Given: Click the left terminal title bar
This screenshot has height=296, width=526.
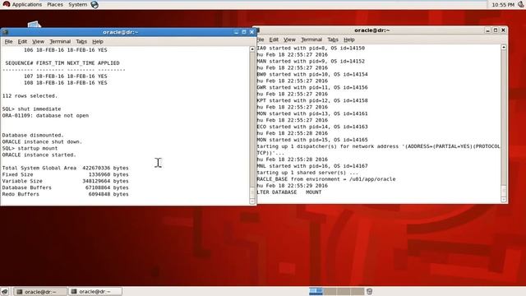Looking at the screenshot, I should [x=121, y=32].
